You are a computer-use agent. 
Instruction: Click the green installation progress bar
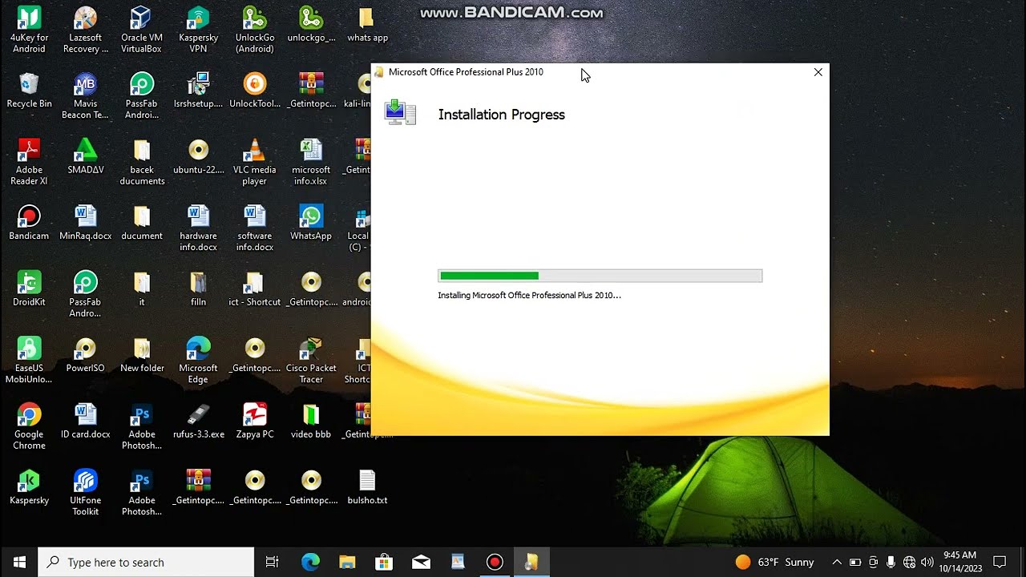tap(600, 276)
